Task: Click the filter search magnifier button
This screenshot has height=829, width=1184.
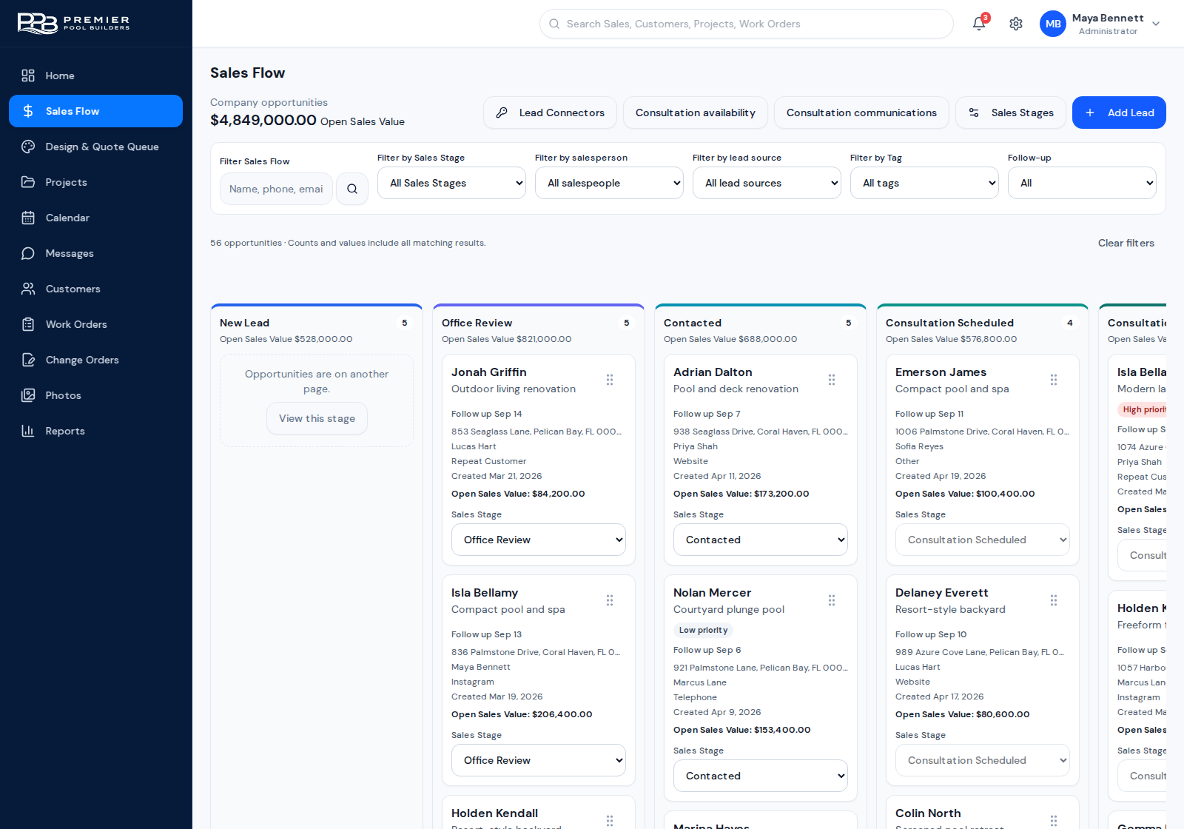Action: coord(352,189)
